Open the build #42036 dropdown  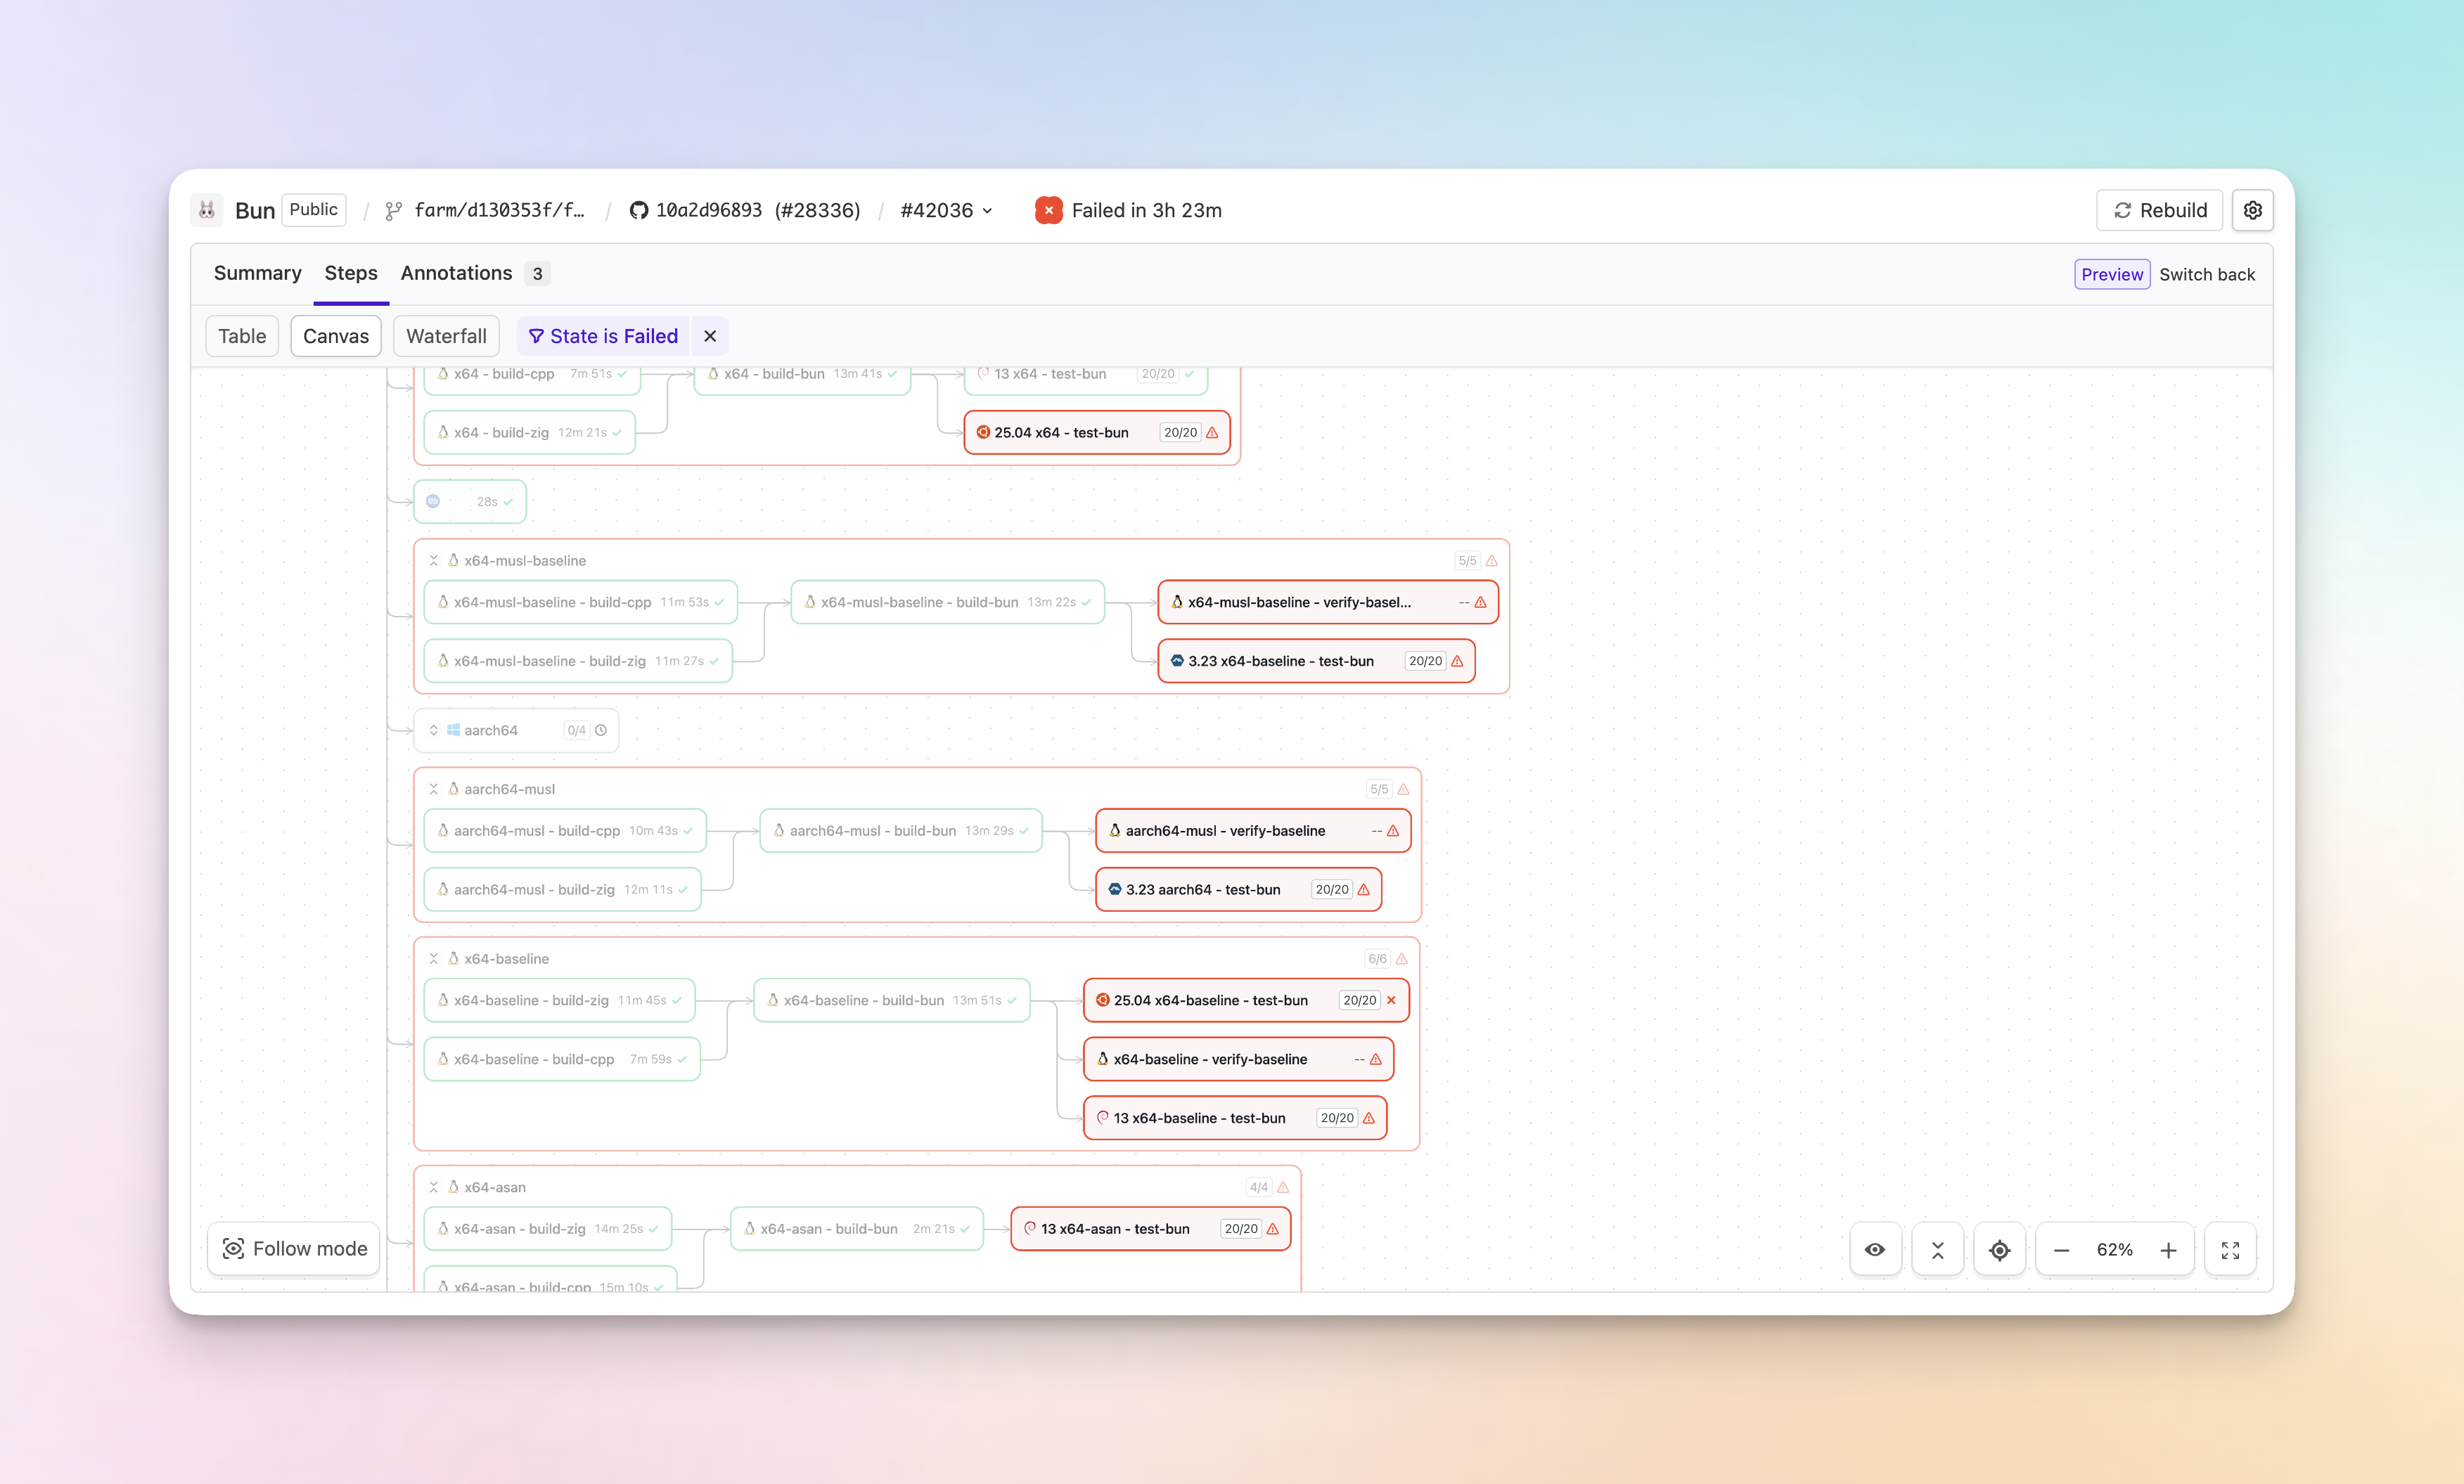click(946, 210)
